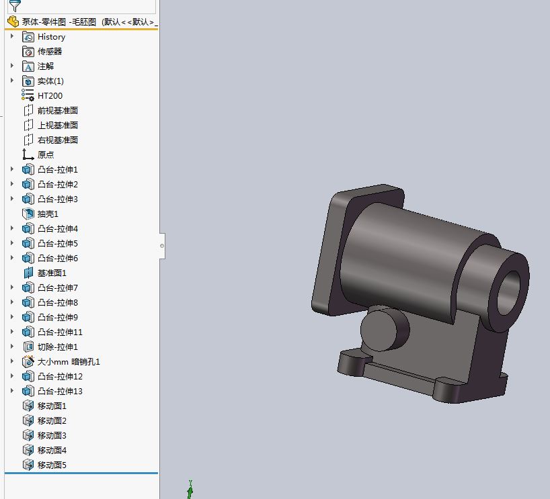Image resolution: width=550 pixels, height=499 pixels.
Task: Select the 基准面1 tree label
Action: [x=52, y=273]
